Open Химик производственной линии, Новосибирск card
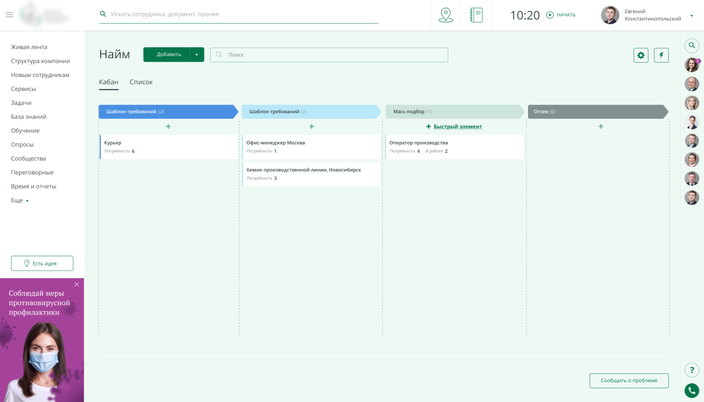 coord(311,174)
